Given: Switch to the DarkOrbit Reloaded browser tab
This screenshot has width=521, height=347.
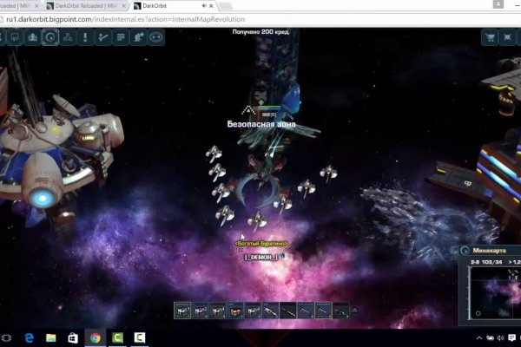Looking at the screenshot, I should [81, 5].
